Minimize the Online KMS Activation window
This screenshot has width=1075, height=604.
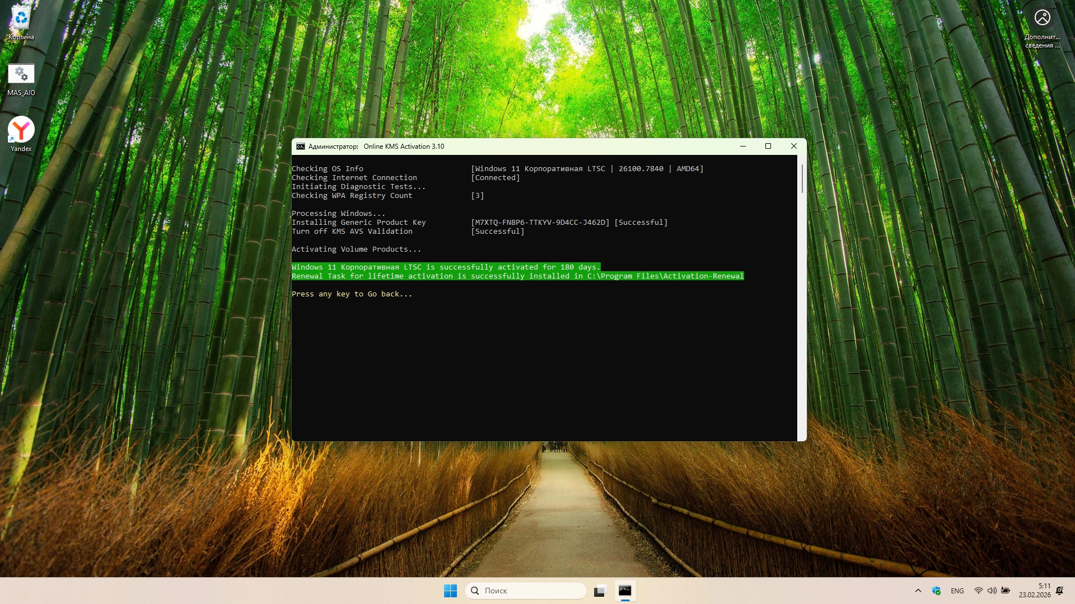click(743, 147)
